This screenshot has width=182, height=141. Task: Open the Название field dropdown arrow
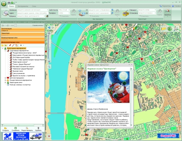point(47,10)
